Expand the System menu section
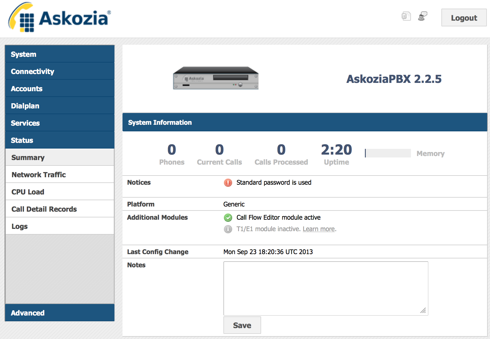The image size is (490, 339). (x=60, y=54)
